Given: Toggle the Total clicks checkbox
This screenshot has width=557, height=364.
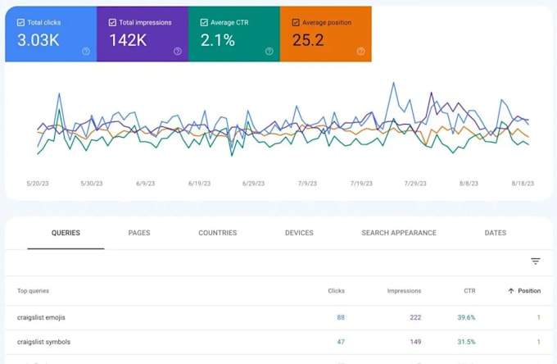Looking at the screenshot, I should click(20, 22).
